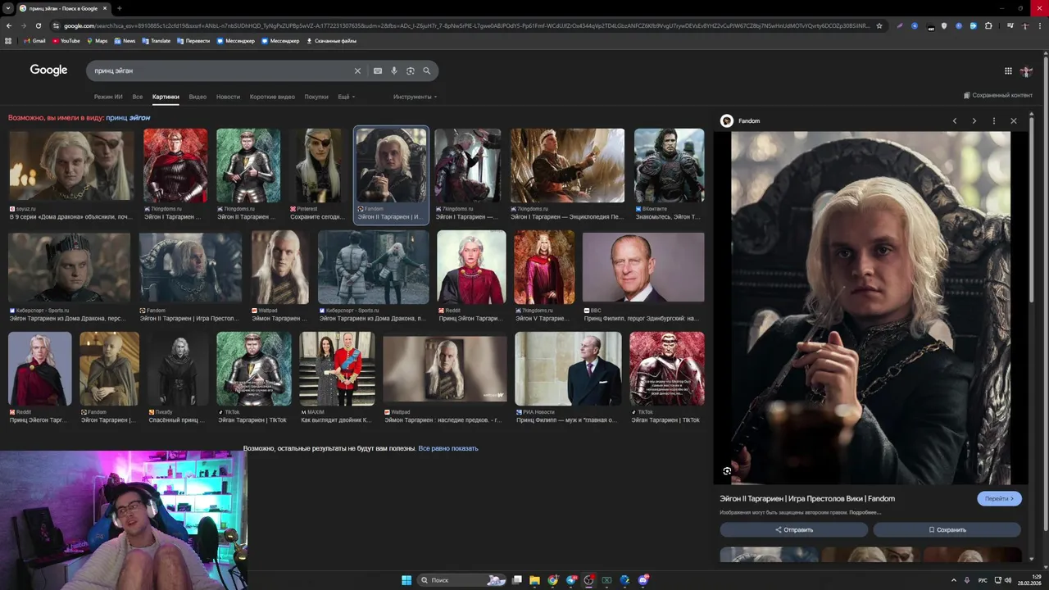Open the РИА Новости Принц Филипп thumbnail
Viewport: 1049px width, 590px height.
[568, 369]
